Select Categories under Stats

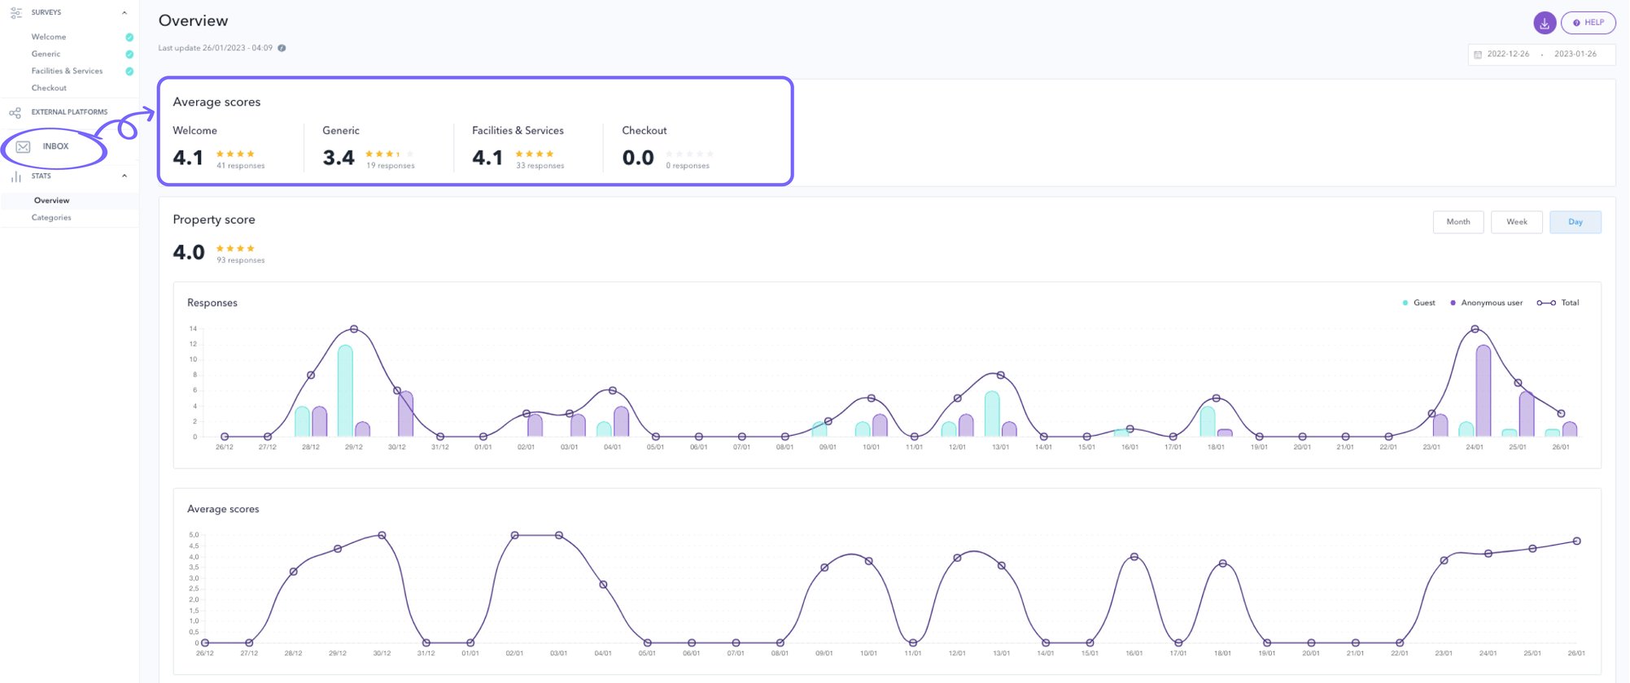[51, 217]
